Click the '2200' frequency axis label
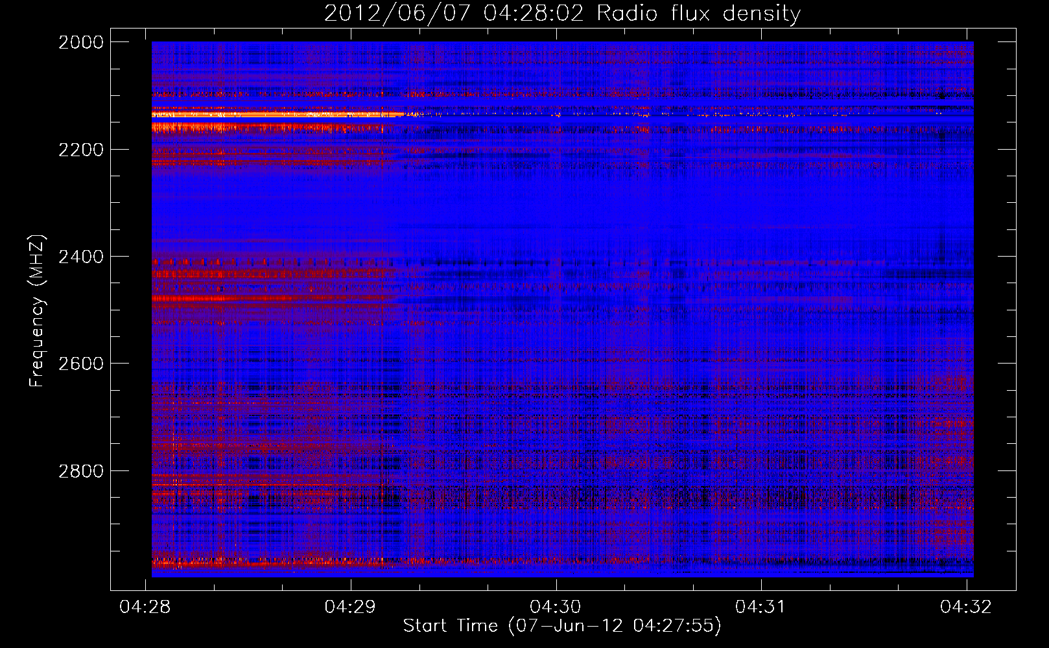Viewport: 1049px width, 648px height. 81,150
